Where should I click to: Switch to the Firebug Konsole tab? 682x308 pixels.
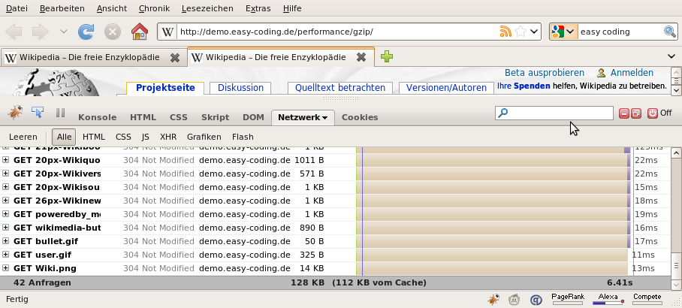click(x=97, y=118)
